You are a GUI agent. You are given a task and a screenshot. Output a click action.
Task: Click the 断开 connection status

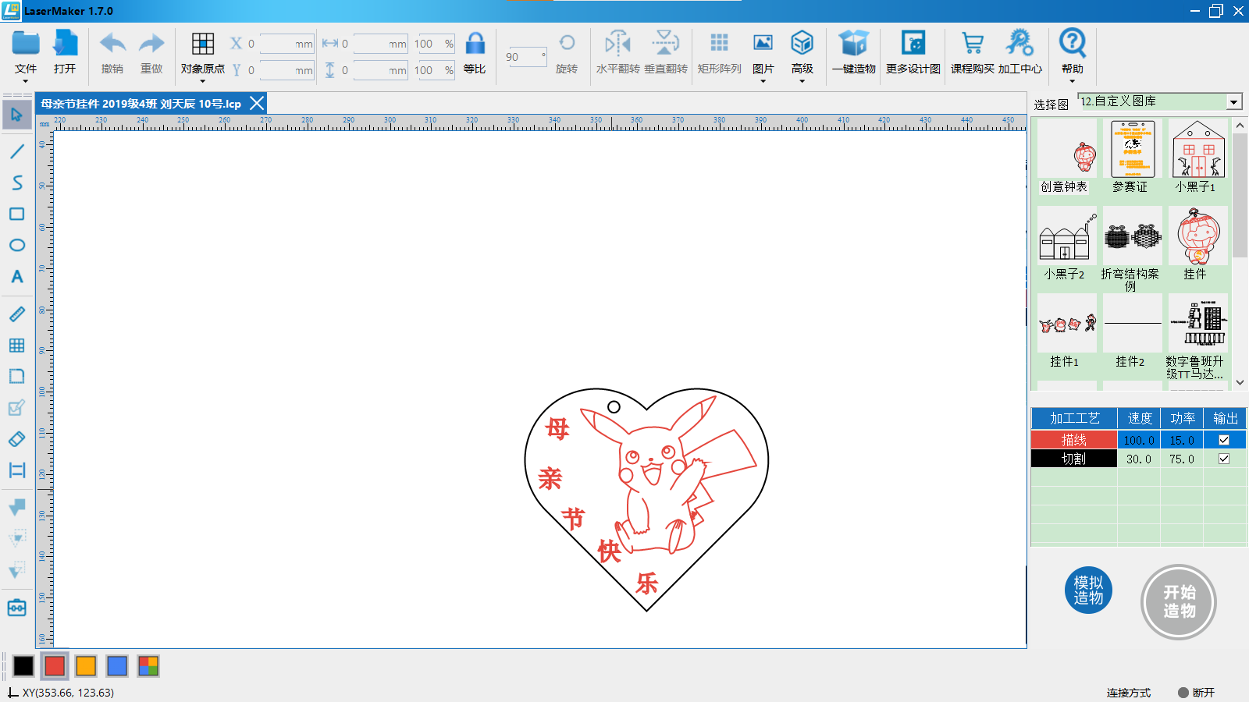[1197, 693]
